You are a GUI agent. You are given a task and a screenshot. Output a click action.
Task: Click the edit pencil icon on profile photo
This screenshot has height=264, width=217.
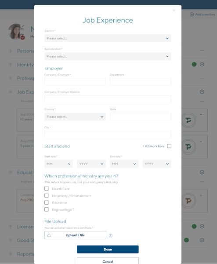coord(23,26)
